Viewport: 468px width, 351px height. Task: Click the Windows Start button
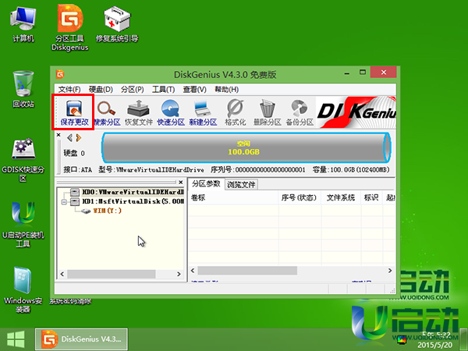point(16,339)
